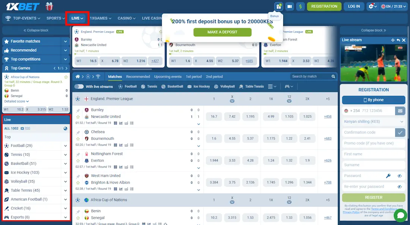The width and height of the screenshot is (410, 225).
Task: Switch to the Recommended tab
Action: pos(138,76)
